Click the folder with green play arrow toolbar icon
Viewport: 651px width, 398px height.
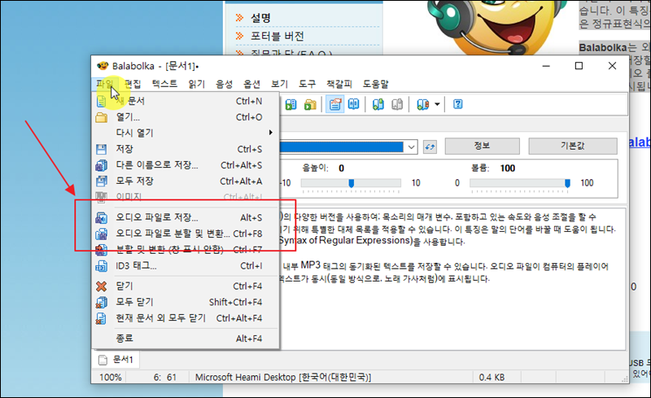(310, 104)
